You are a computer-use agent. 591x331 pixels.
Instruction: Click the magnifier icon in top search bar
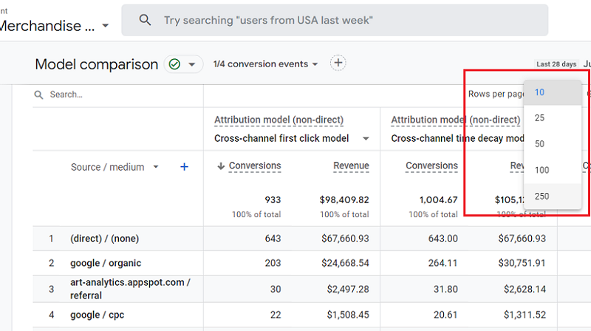click(x=145, y=20)
